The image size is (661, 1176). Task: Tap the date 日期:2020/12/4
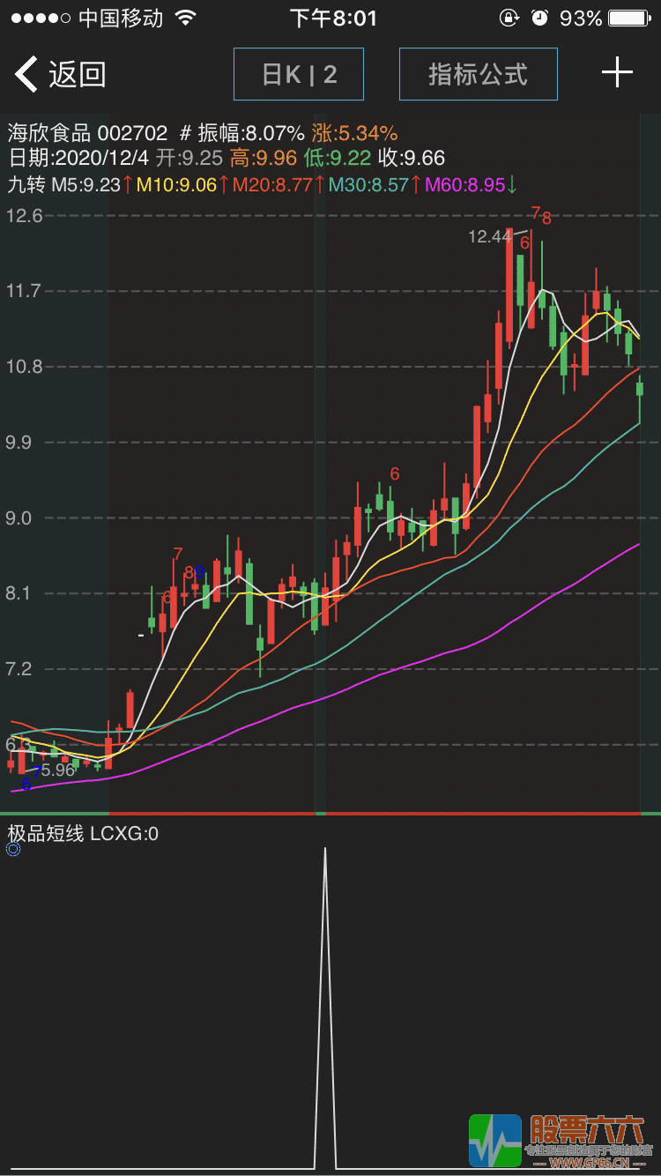pyautogui.click(x=79, y=159)
